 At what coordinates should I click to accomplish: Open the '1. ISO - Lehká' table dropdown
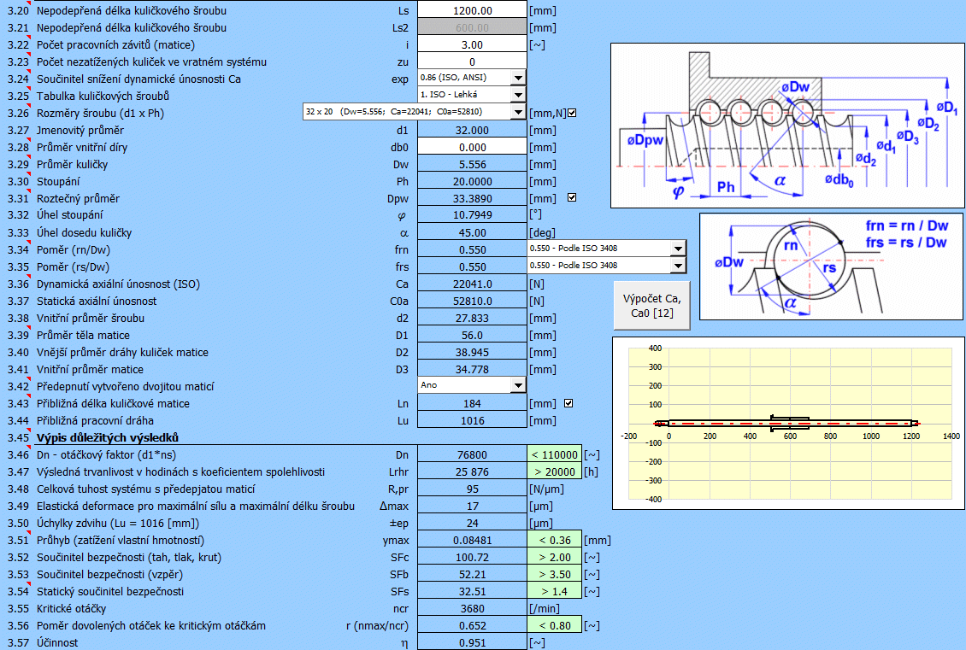click(x=518, y=95)
